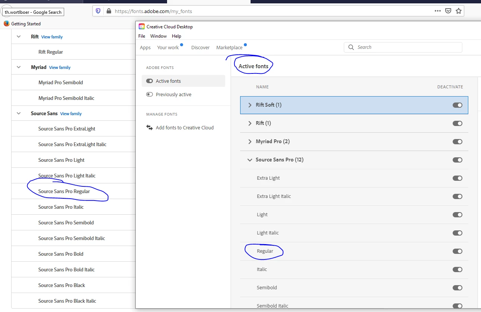Screen dimensions: 481x312
Task: Toggle off the Light Italic font
Action: pyautogui.click(x=458, y=233)
